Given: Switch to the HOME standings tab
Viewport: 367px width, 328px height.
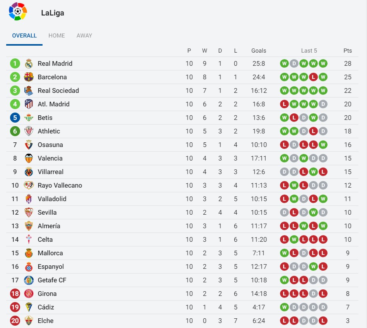Looking at the screenshot, I should pyautogui.click(x=56, y=36).
